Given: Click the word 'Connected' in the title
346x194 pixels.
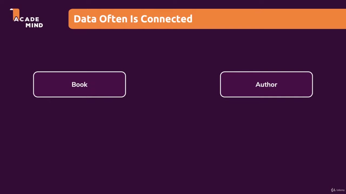Looking at the screenshot, I should tap(166, 19).
